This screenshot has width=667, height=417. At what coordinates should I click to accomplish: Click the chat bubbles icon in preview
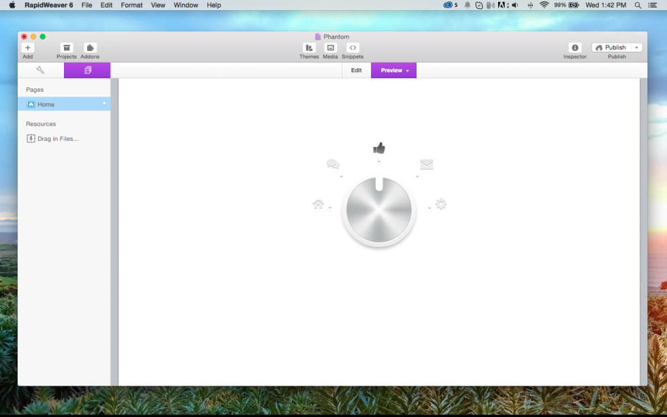click(x=333, y=164)
